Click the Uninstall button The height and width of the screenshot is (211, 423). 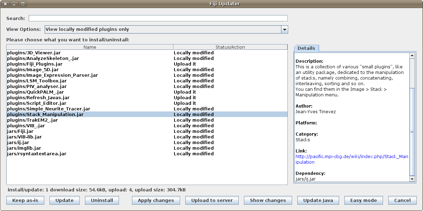pyautogui.click(x=102, y=200)
